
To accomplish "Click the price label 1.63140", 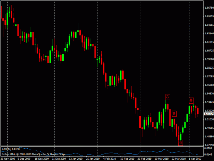I will coord(209,34).
